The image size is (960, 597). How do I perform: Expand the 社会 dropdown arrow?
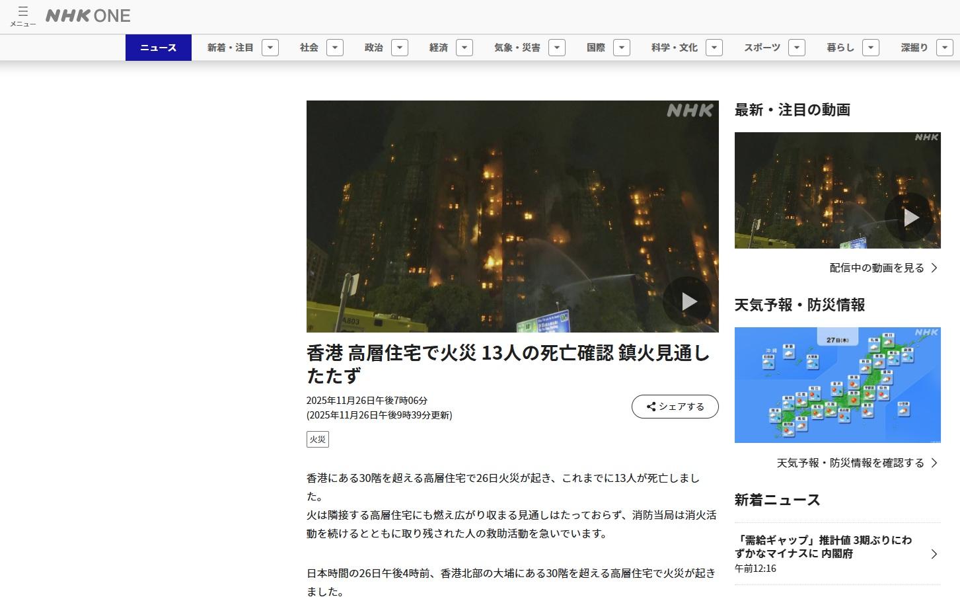coord(335,48)
